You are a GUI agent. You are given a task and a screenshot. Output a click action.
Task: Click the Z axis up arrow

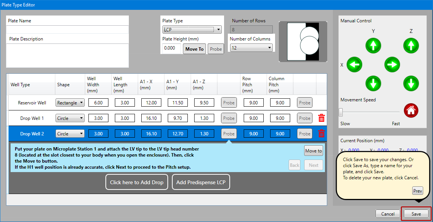[x=411, y=46]
